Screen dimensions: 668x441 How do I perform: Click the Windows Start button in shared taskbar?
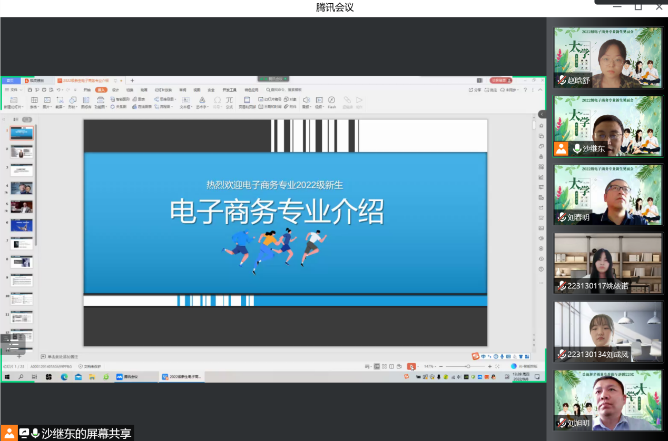7,377
